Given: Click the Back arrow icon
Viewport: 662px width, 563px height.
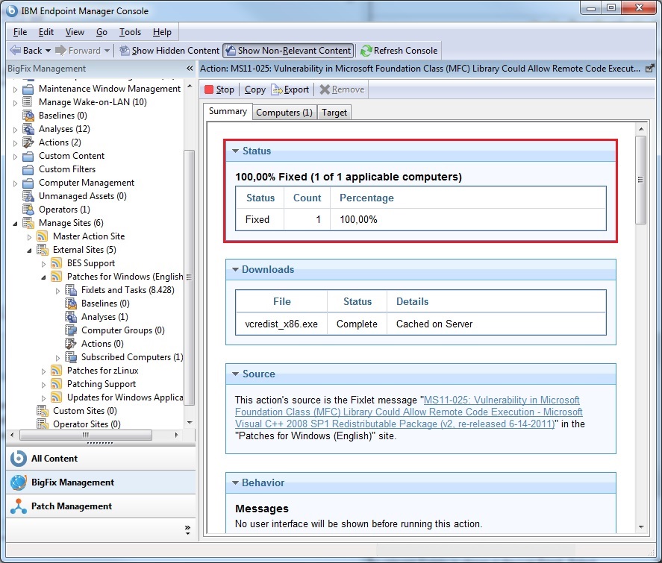Looking at the screenshot, I should 15,50.
